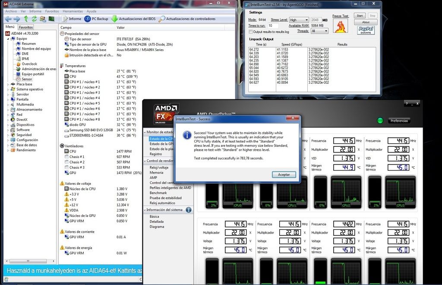Click the users icon in AIDA64 toolbar
Viewport: 442px width, 285px height.
tap(43, 19)
